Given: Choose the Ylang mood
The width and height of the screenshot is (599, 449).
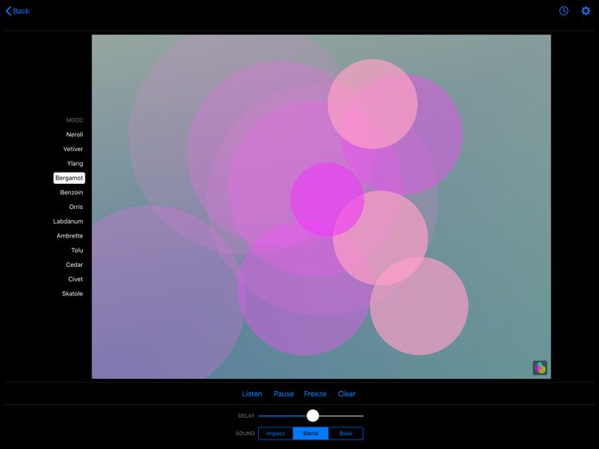Looking at the screenshot, I should [75, 163].
